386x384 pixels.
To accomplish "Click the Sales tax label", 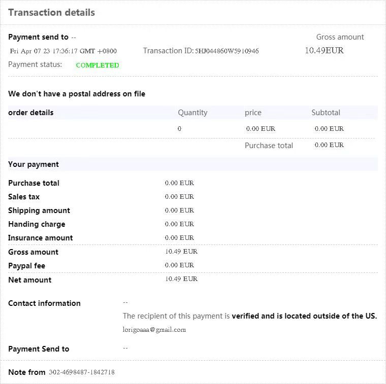I will coord(24,197).
